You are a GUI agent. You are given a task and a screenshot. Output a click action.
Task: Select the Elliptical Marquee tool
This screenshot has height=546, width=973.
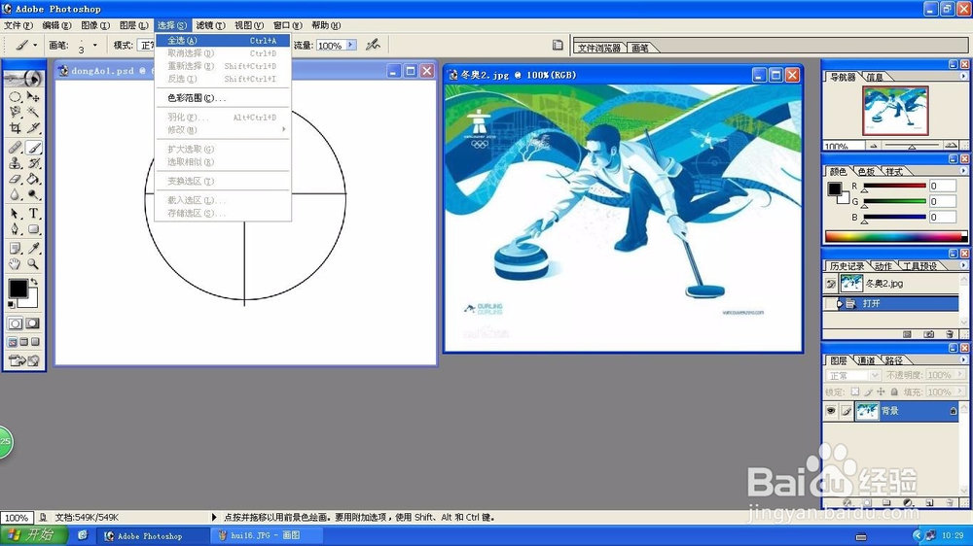15,97
